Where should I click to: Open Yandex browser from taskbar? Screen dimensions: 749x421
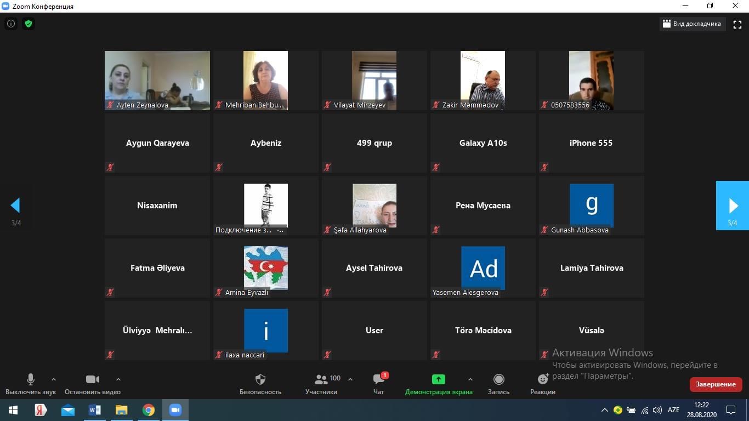point(41,410)
